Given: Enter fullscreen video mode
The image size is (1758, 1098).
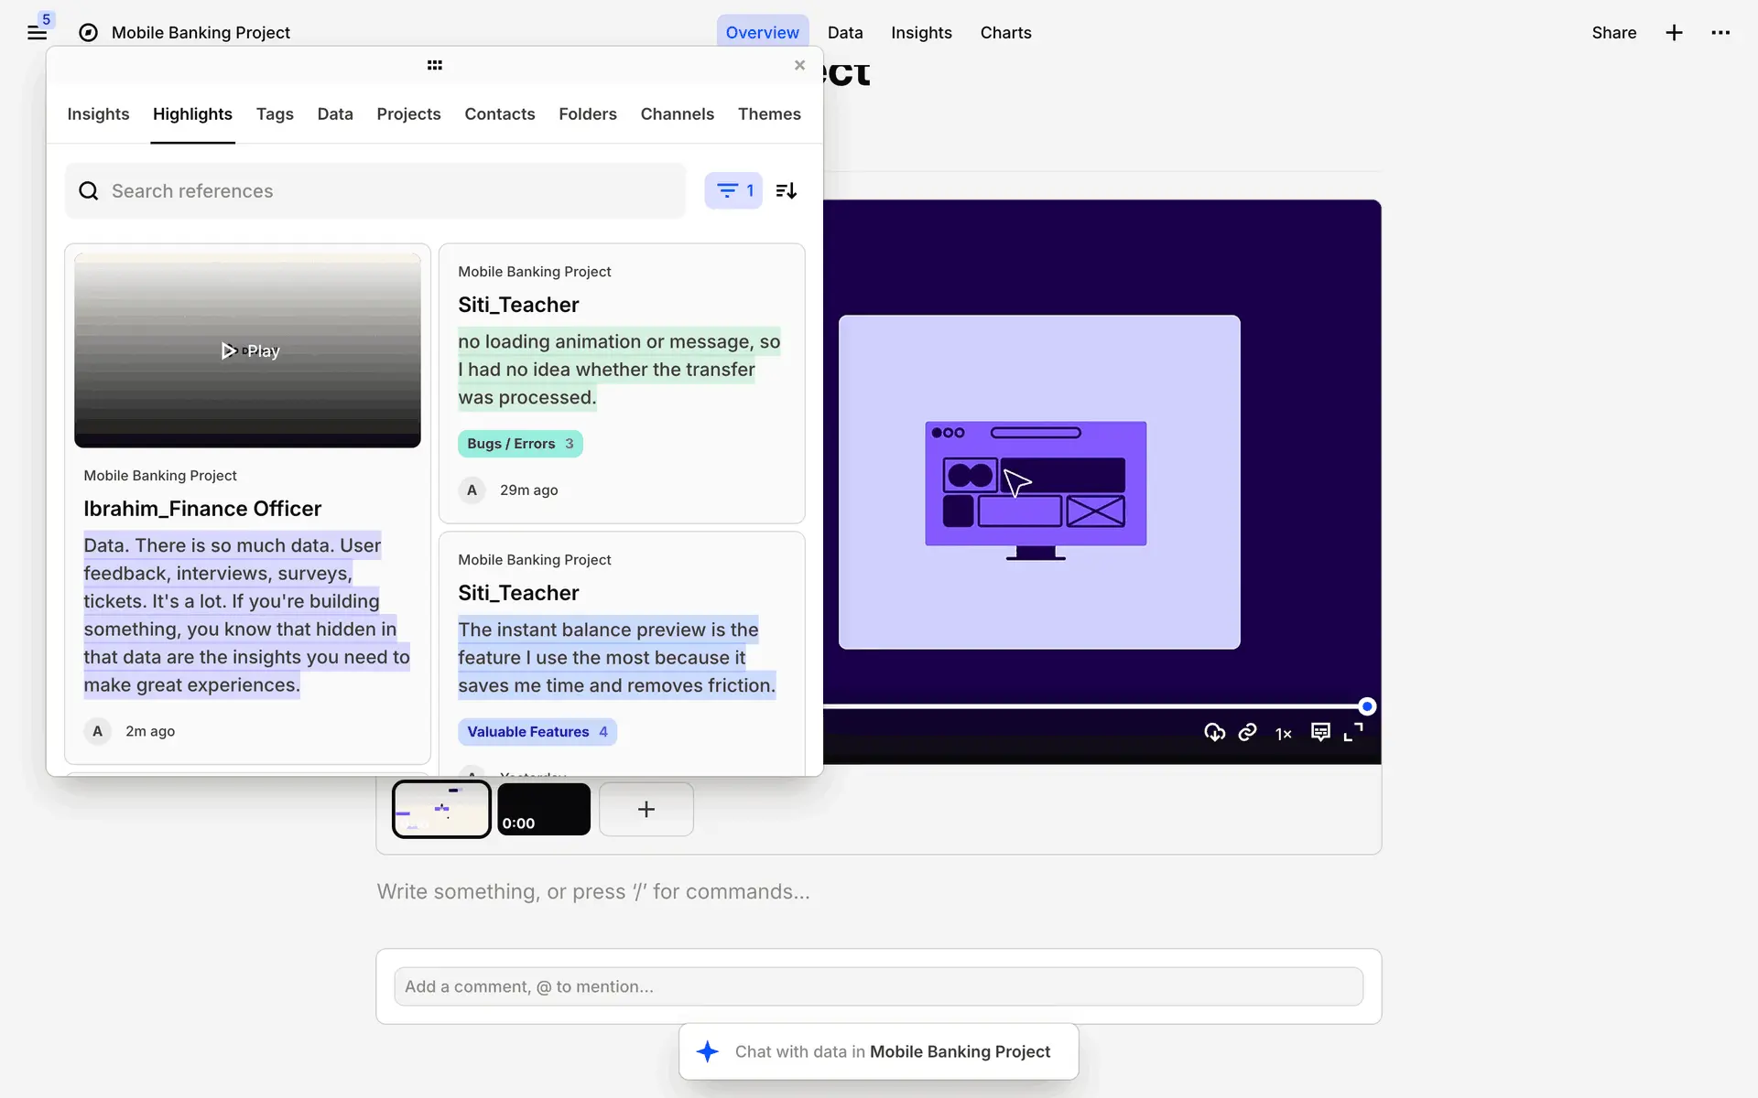Looking at the screenshot, I should click(x=1353, y=732).
